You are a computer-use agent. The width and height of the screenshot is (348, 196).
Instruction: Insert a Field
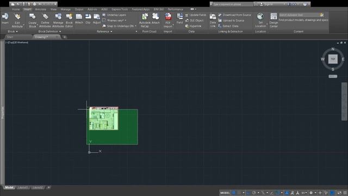pyautogui.click(x=179, y=19)
